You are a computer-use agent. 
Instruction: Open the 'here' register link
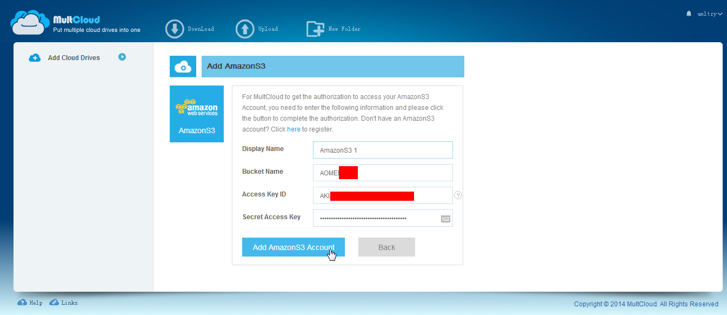(x=294, y=129)
